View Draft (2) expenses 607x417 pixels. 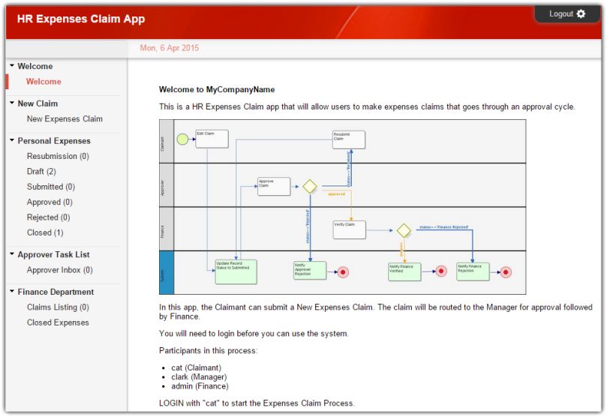41,172
